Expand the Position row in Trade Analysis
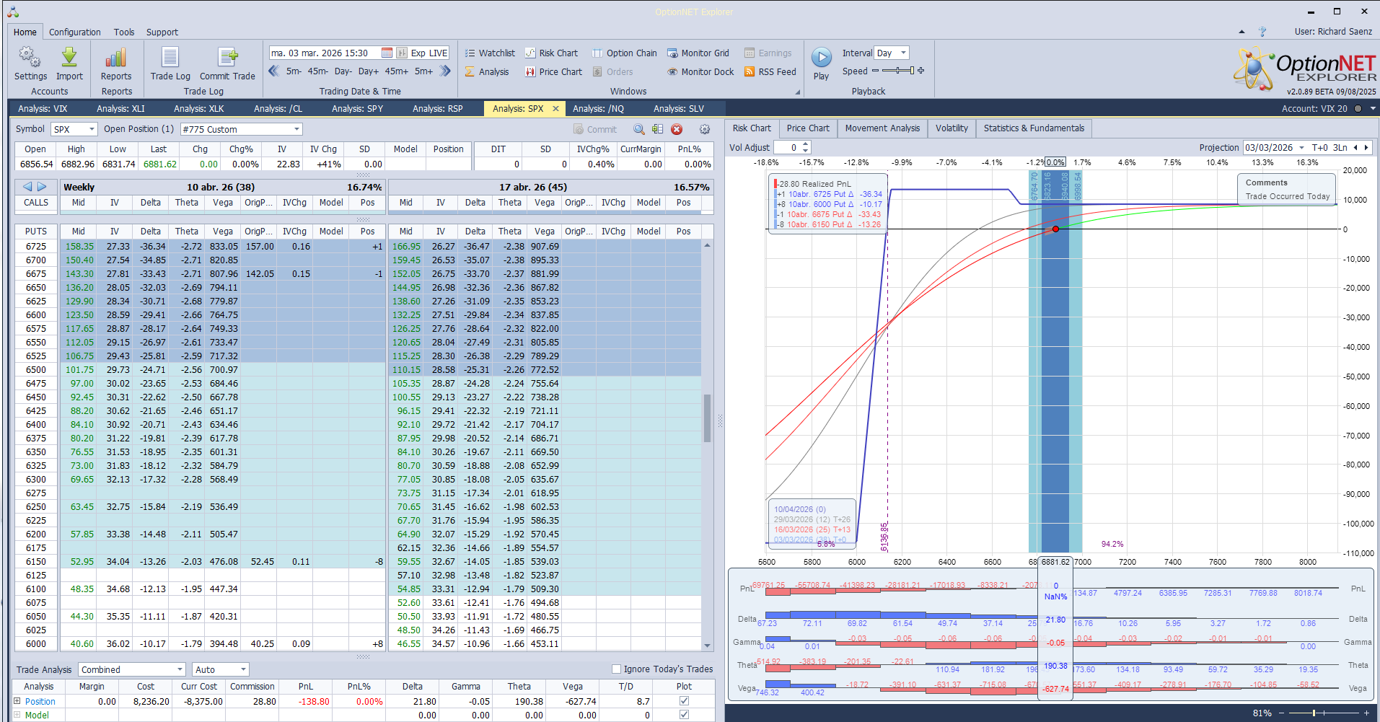 17,701
